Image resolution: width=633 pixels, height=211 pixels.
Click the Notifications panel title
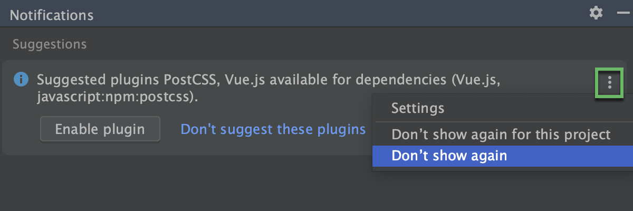click(x=52, y=15)
